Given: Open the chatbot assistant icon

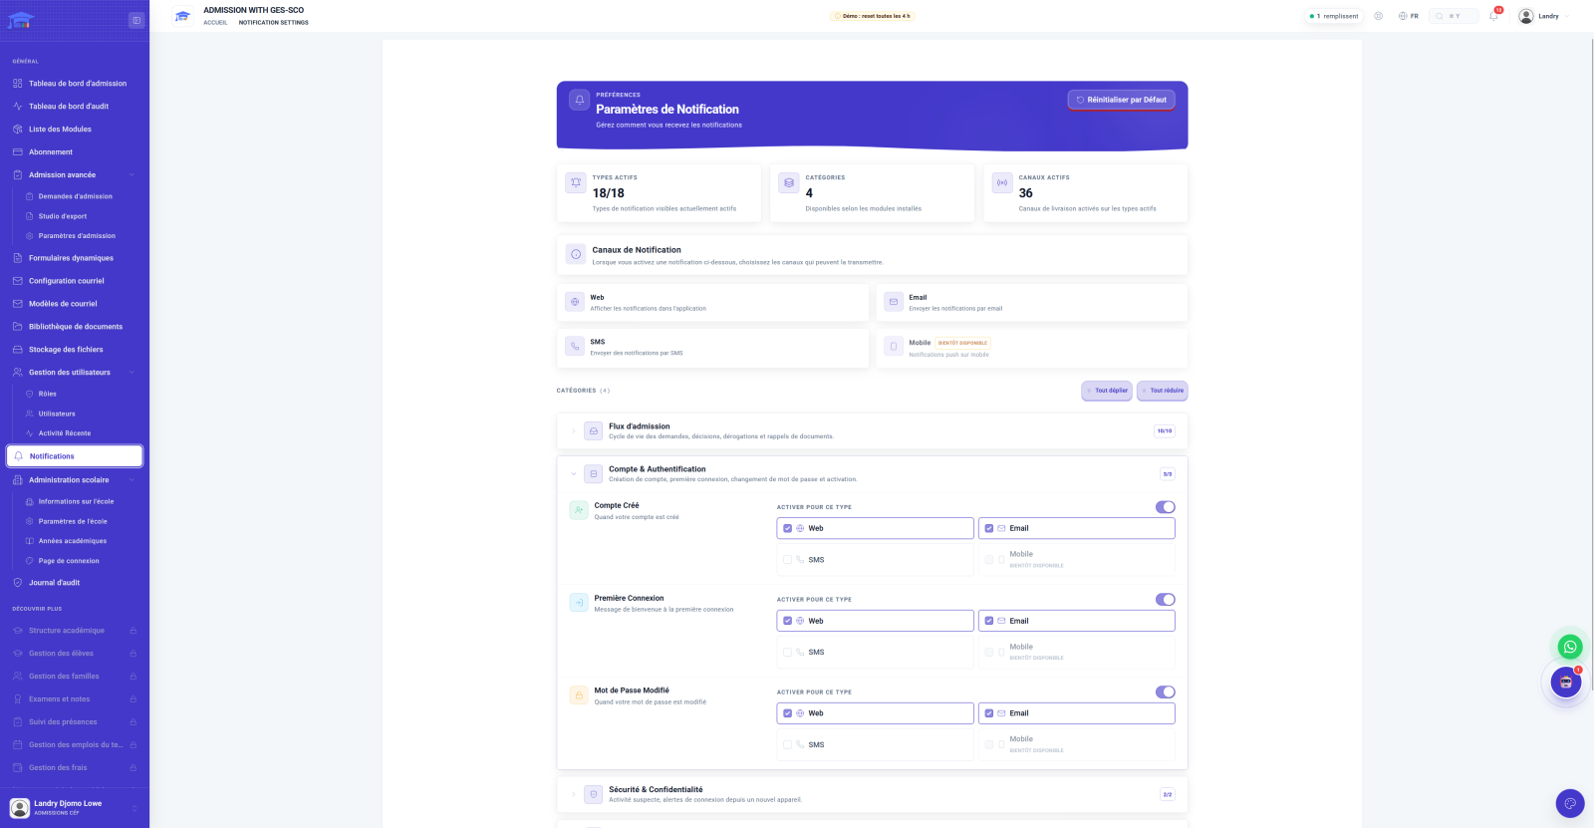Looking at the screenshot, I should (1566, 683).
